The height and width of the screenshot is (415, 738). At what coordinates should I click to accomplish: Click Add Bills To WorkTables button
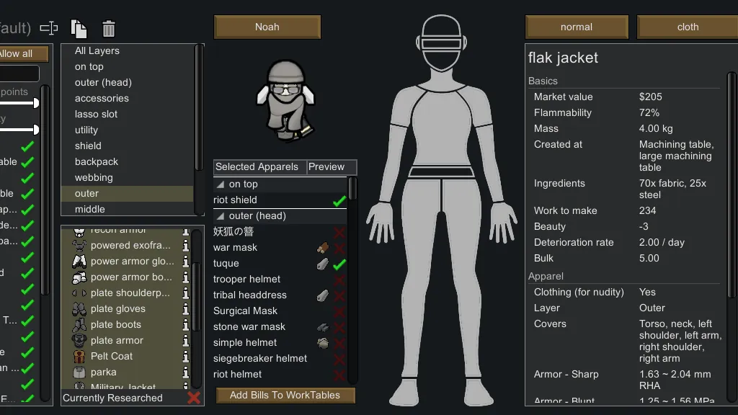click(285, 395)
